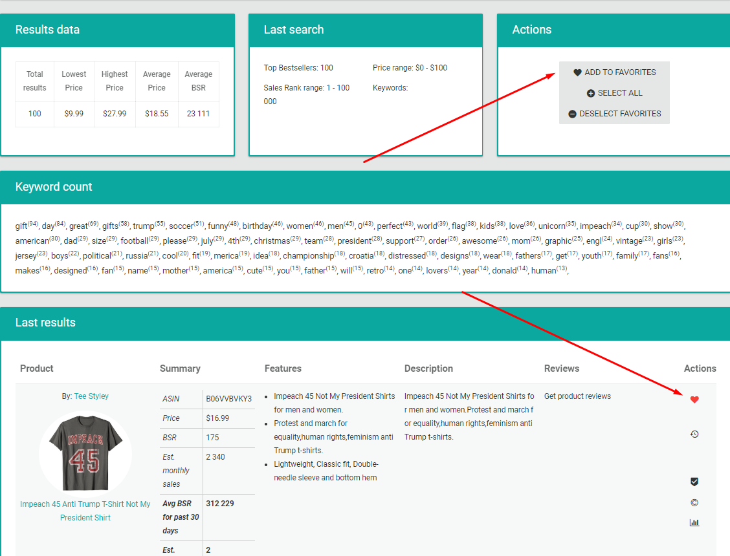Click the Top Bestsellers: 100 text
Viewport: 730px width, 556px height.
pyautogui.click(x=298, y=68)
